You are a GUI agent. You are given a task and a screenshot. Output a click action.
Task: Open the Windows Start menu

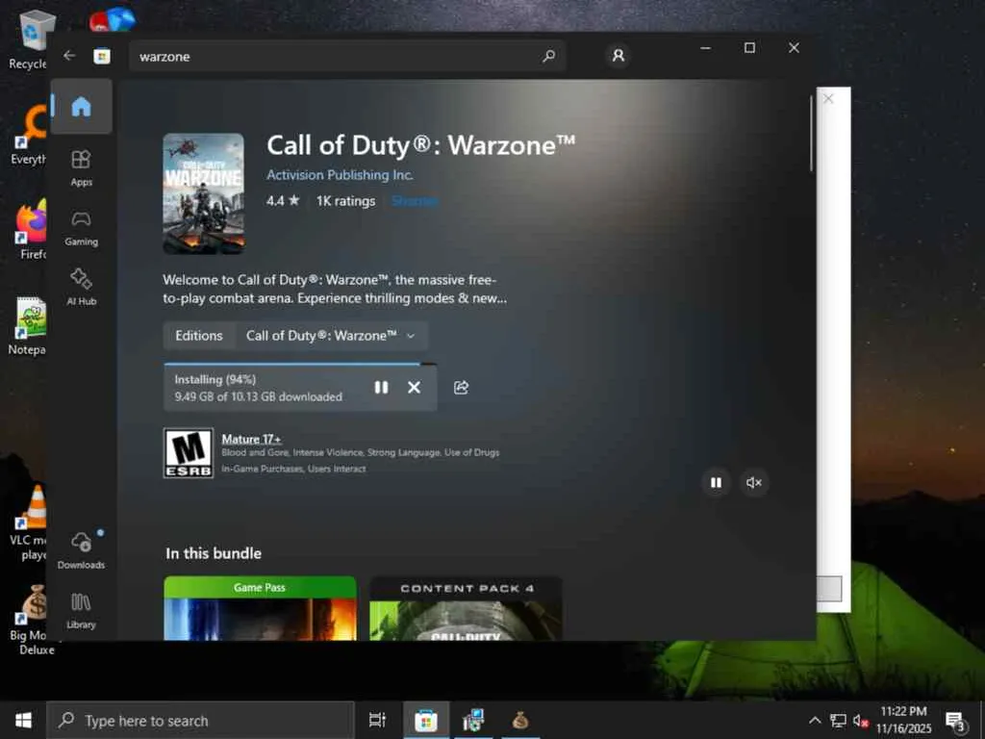tap(23, 720)
